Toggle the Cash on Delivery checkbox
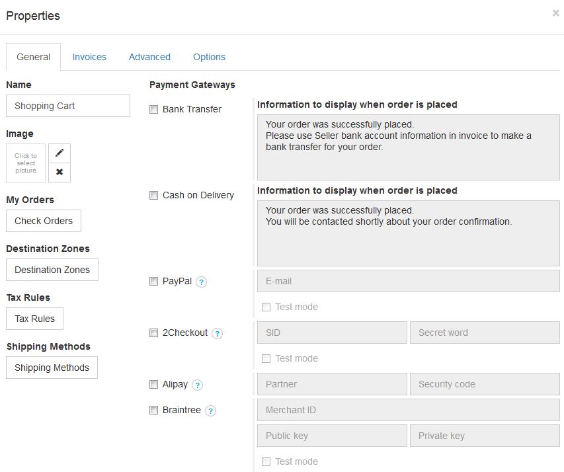 (x=153, y=196)
